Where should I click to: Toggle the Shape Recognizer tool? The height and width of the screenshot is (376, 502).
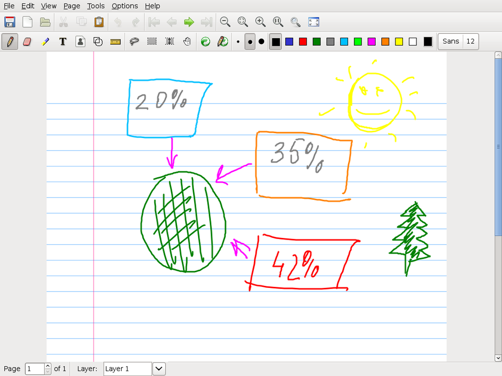97,41
